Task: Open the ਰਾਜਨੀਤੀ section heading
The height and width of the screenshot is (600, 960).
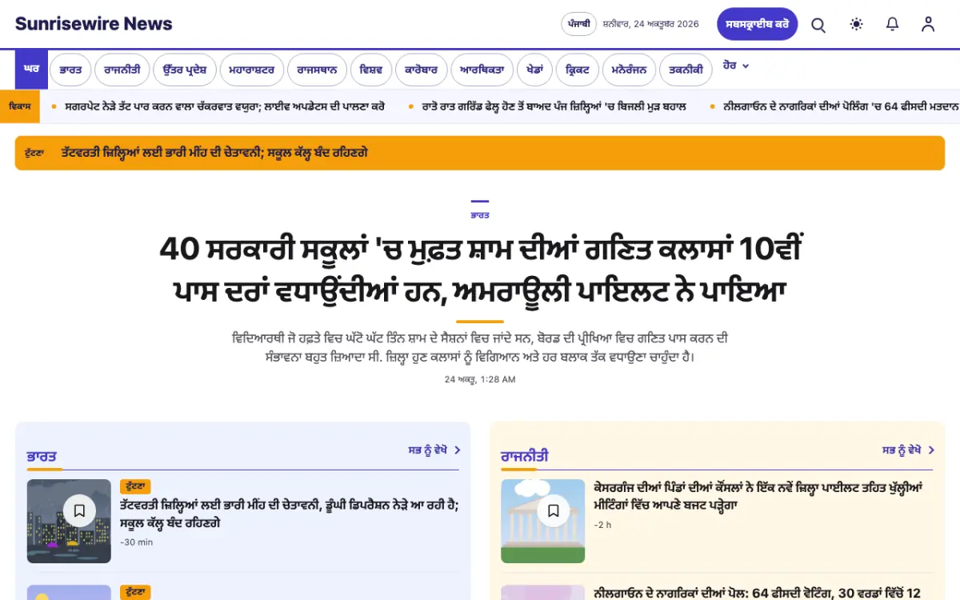Action: [x=525, y=456]
